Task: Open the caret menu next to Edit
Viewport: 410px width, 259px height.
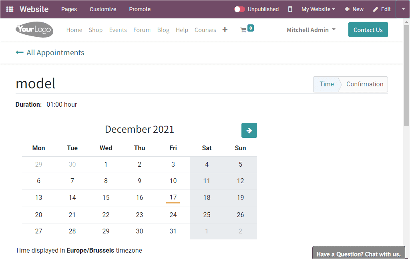Action: coord(402,9)
